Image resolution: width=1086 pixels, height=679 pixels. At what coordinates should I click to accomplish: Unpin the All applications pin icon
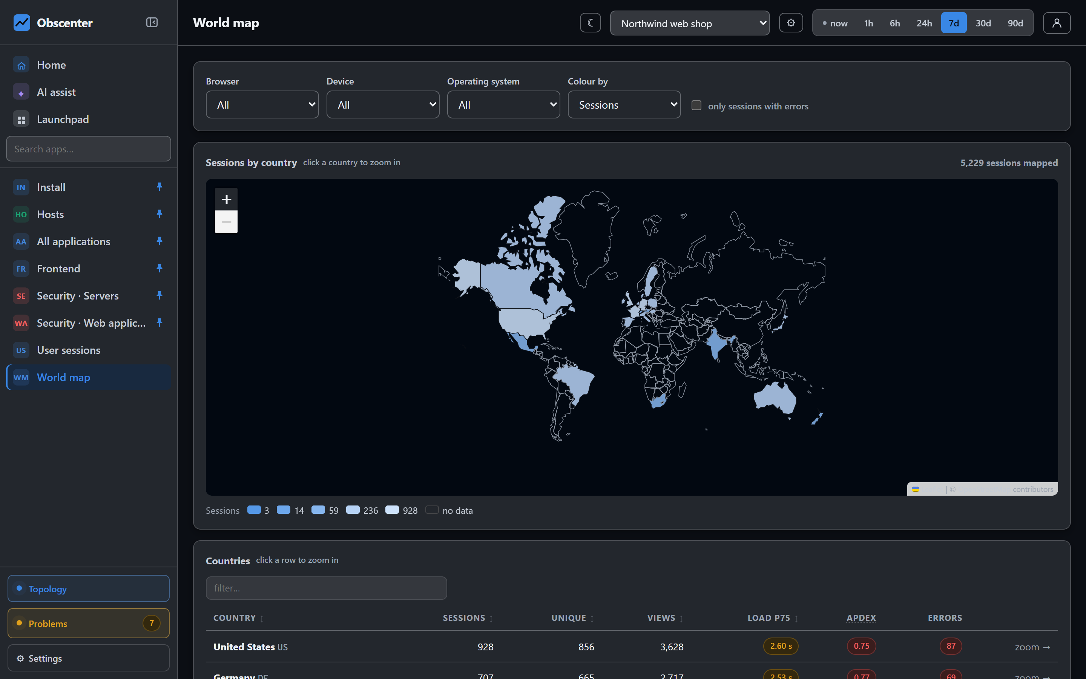click(x=159, y=241)
